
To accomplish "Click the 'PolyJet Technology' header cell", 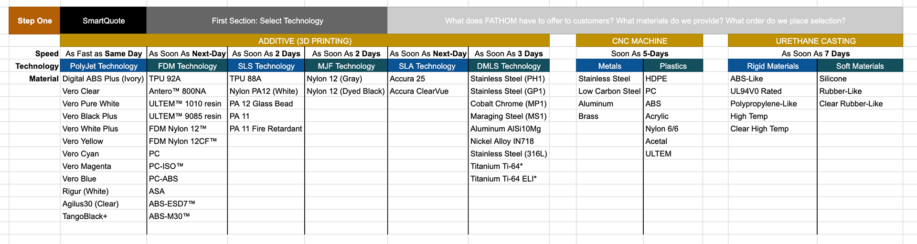I will 104,66.
